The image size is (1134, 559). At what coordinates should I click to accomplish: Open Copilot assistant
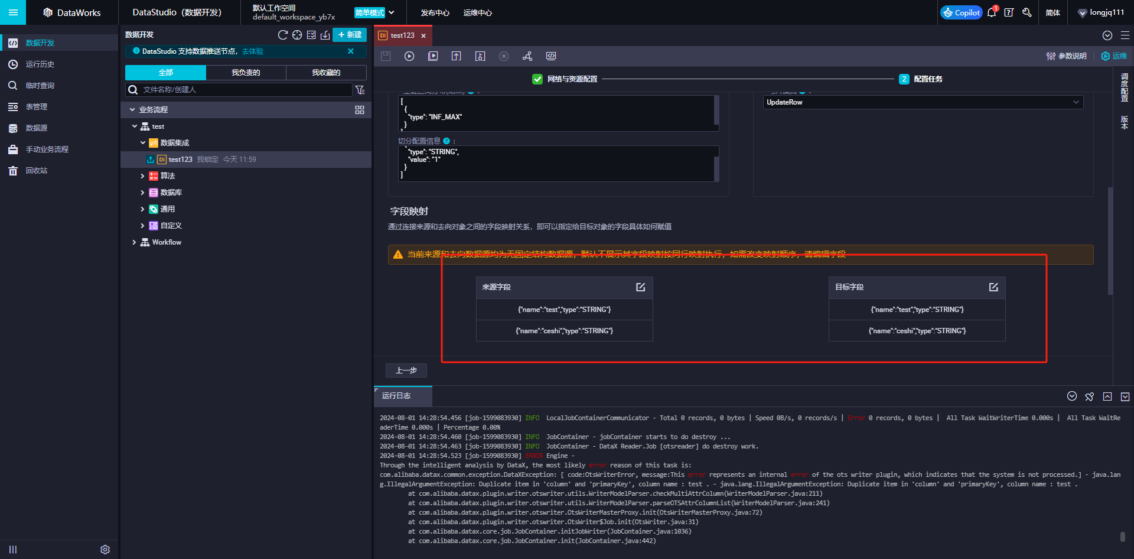click(x=962, y=12)
